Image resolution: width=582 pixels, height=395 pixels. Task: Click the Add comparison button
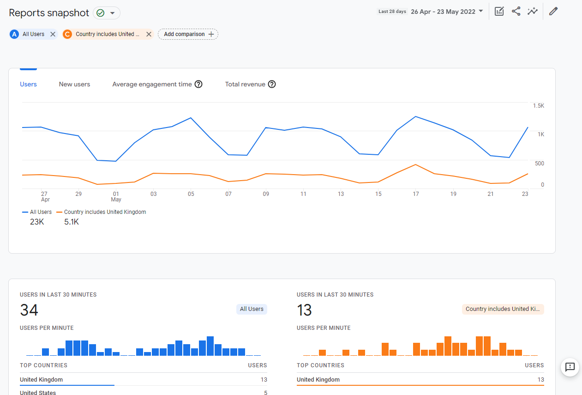pyautogui.click(x=188, y=34)
